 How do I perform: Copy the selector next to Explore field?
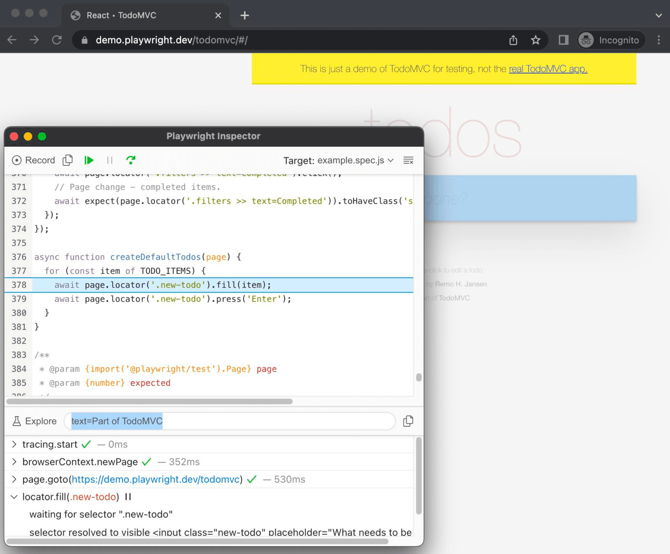[x=408, y=421]
